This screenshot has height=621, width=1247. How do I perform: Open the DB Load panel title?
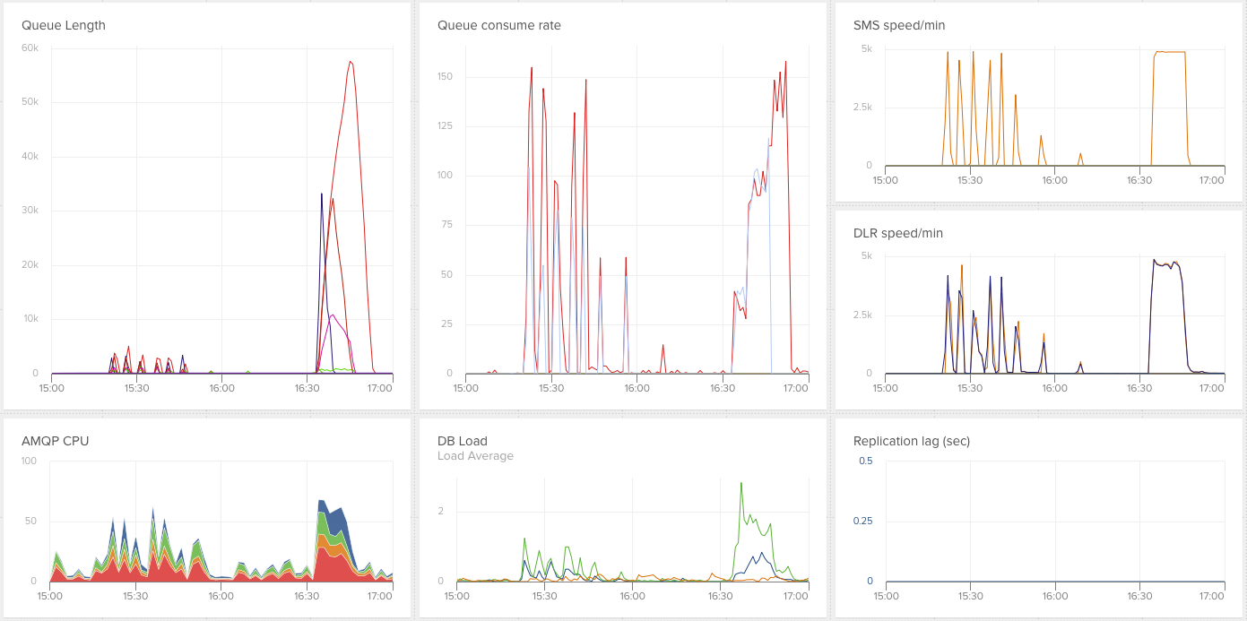click(463, 441)
